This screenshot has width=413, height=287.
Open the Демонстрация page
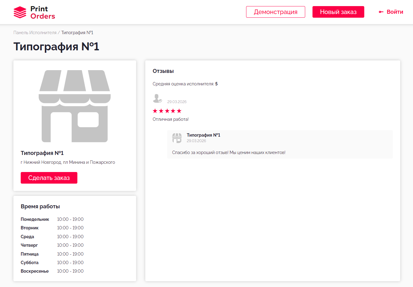(x=275, y=12)
